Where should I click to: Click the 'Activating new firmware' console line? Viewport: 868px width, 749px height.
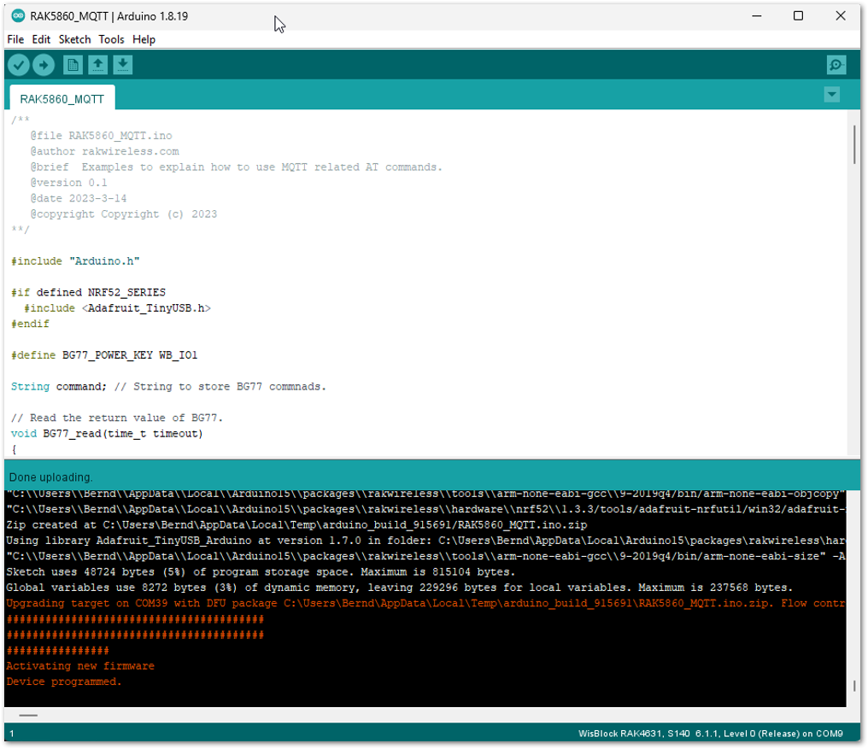(x=80, y=666)
